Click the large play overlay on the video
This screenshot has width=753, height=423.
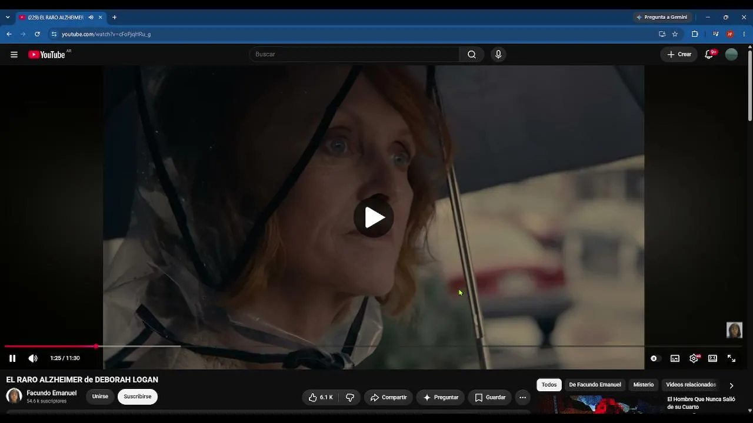tap(374, 217)
